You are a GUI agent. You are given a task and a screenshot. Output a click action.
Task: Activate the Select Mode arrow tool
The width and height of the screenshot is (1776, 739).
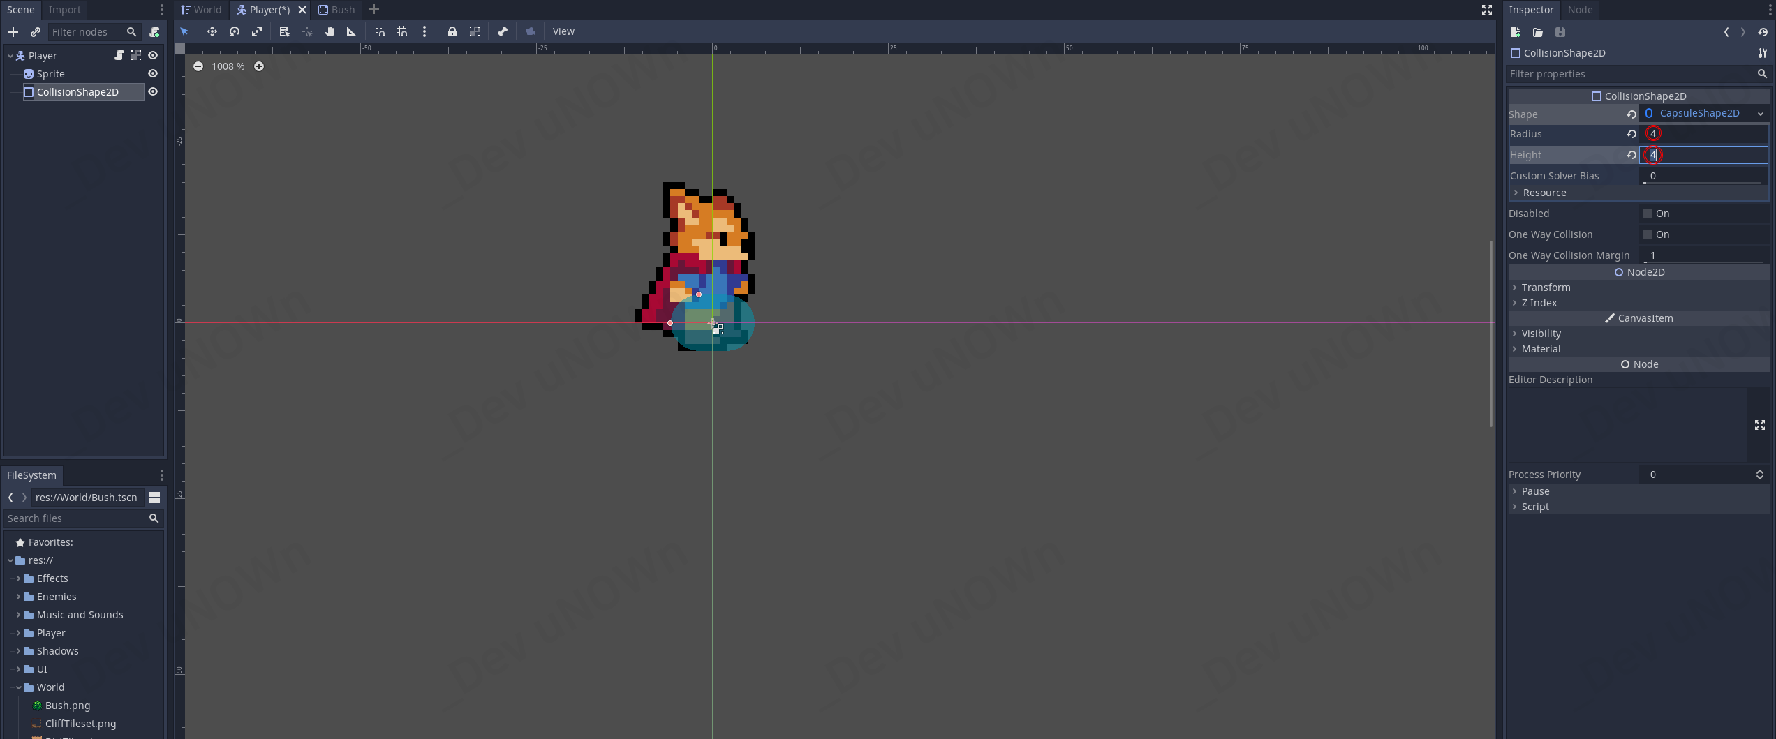coord(184,31)
